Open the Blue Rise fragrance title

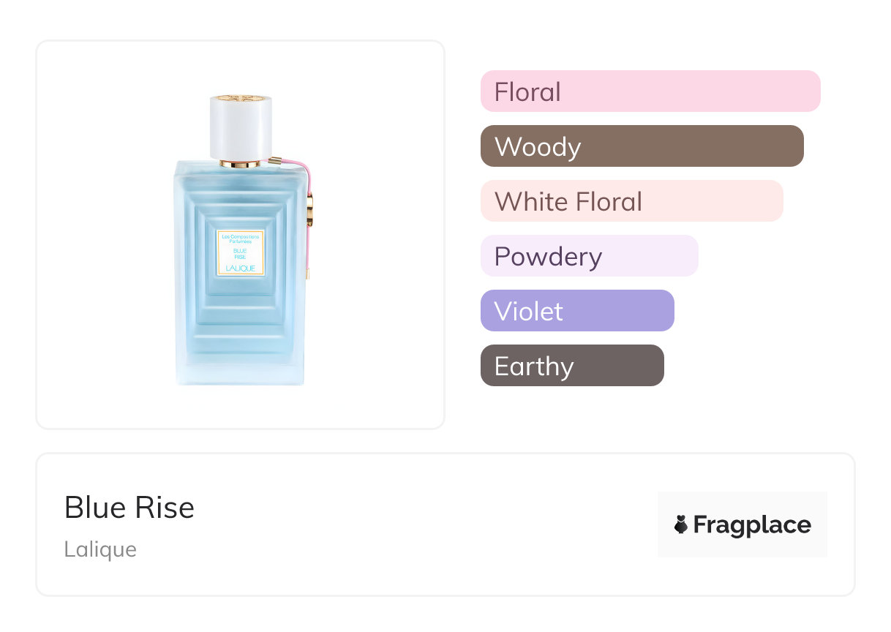point(129,508)
